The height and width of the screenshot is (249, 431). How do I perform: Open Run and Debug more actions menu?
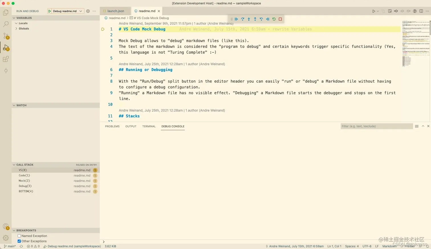pyautogui.click(x=94, y=11)
